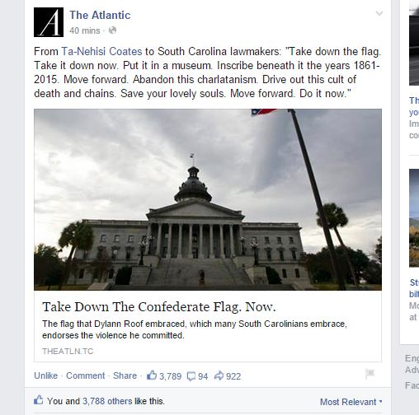Image resolution: width=419 pixels, height=415 pixels.
Task: Toggle Unlike on the post
Action: coord(45,375)
